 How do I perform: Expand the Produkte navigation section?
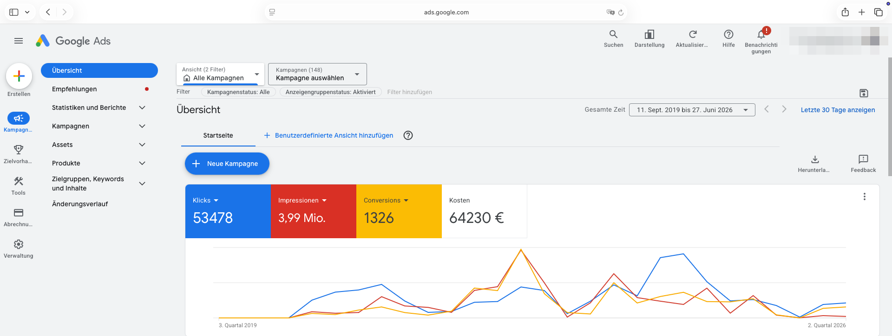click(x=142, y=163)
